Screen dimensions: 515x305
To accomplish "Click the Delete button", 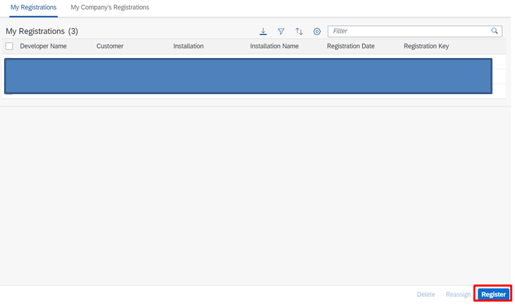I will point(426,294).
